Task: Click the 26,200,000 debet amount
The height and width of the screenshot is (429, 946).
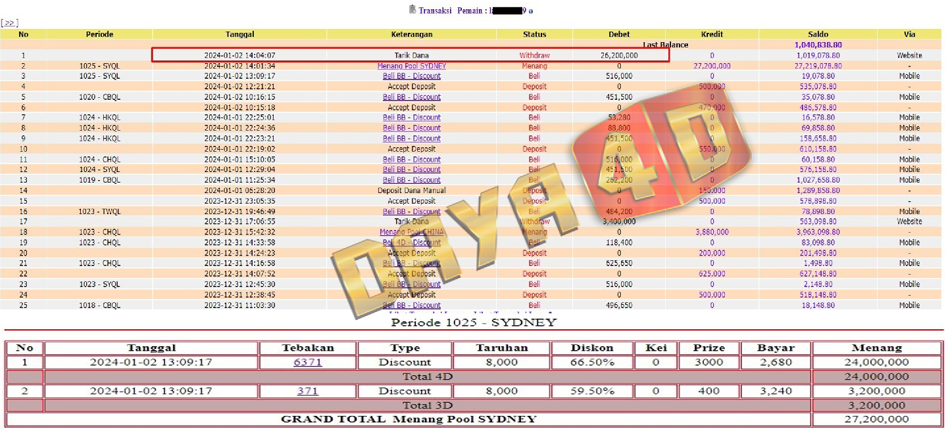Action: [x=618, y=56]
